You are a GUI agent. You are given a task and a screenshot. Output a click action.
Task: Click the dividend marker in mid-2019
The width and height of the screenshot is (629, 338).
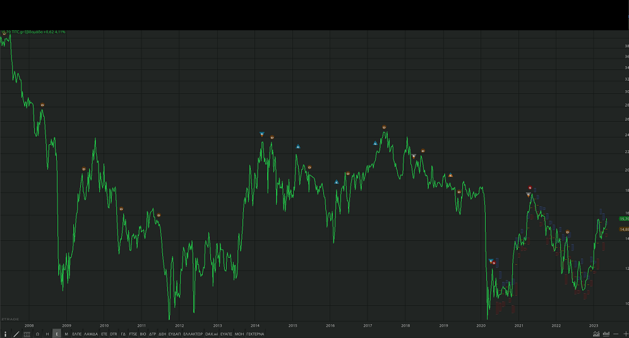click(459, 192)
